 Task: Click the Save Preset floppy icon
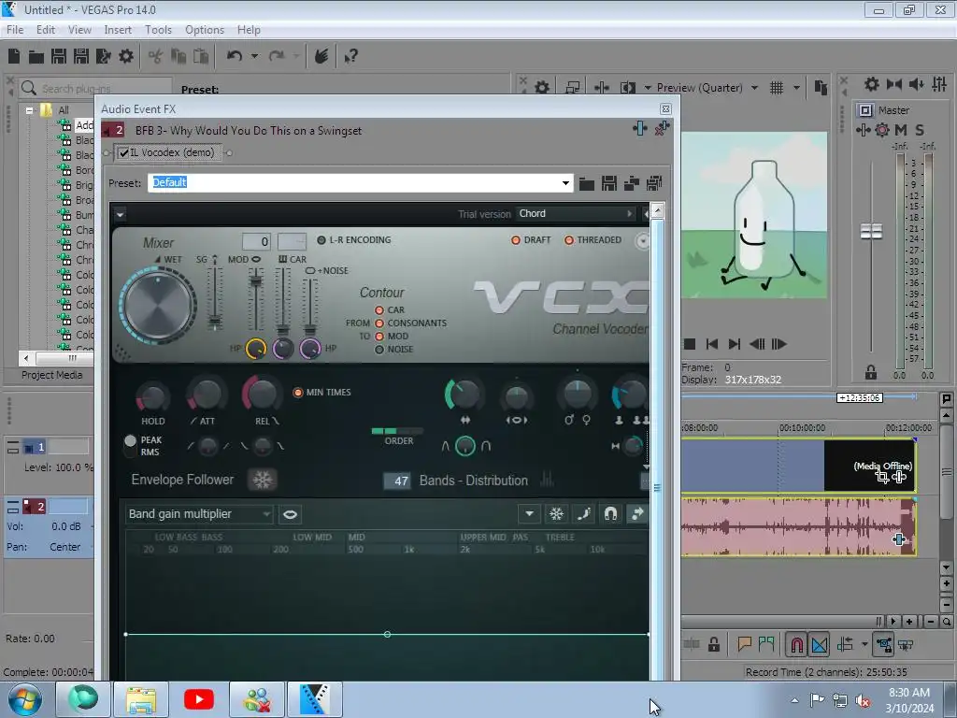608,183
